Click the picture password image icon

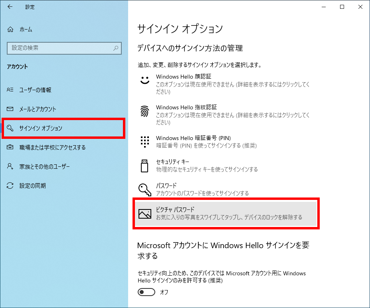pos(144,214)
